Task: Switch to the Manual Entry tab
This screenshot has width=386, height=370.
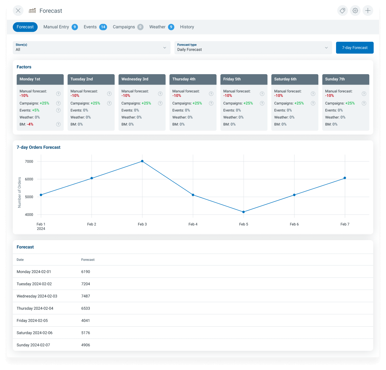Action: coord(60,27)
